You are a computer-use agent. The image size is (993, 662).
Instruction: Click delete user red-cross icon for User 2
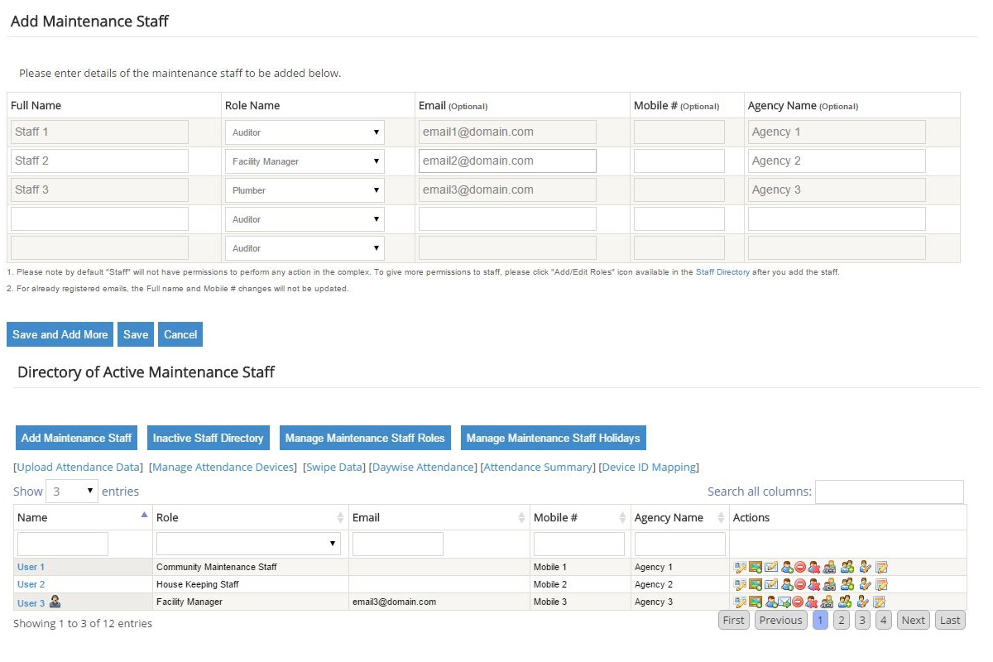pos(813,584)
